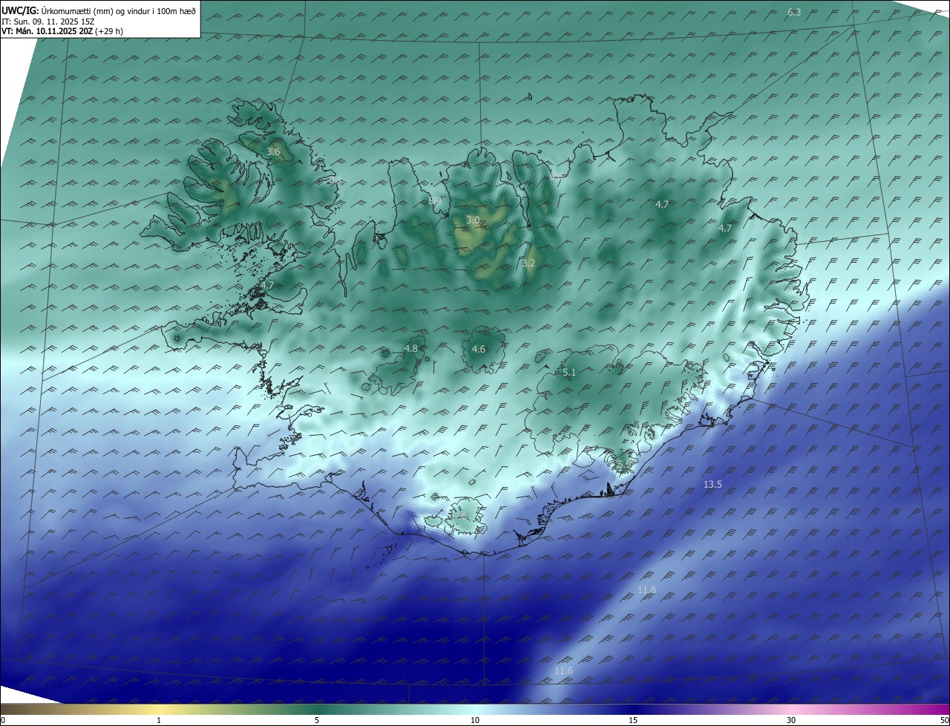Click the 5 tick label on the color scale
Screen dimensions: 950x726
[x=317, y=720]
